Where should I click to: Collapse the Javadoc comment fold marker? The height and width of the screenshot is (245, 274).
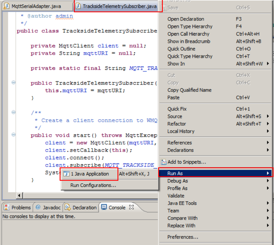point(13,112)
